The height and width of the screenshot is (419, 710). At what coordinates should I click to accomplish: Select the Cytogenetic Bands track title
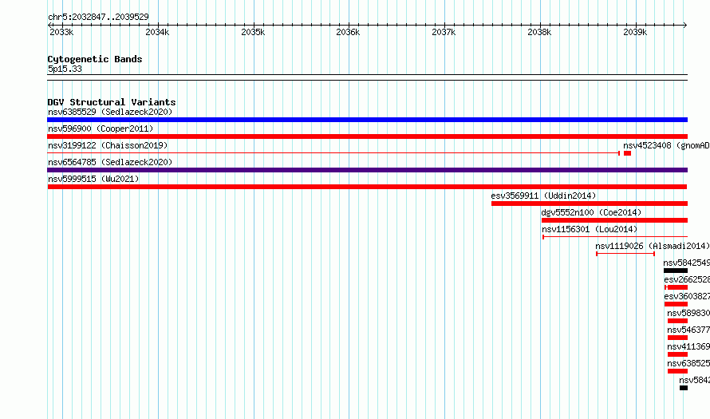pos(95,59)
